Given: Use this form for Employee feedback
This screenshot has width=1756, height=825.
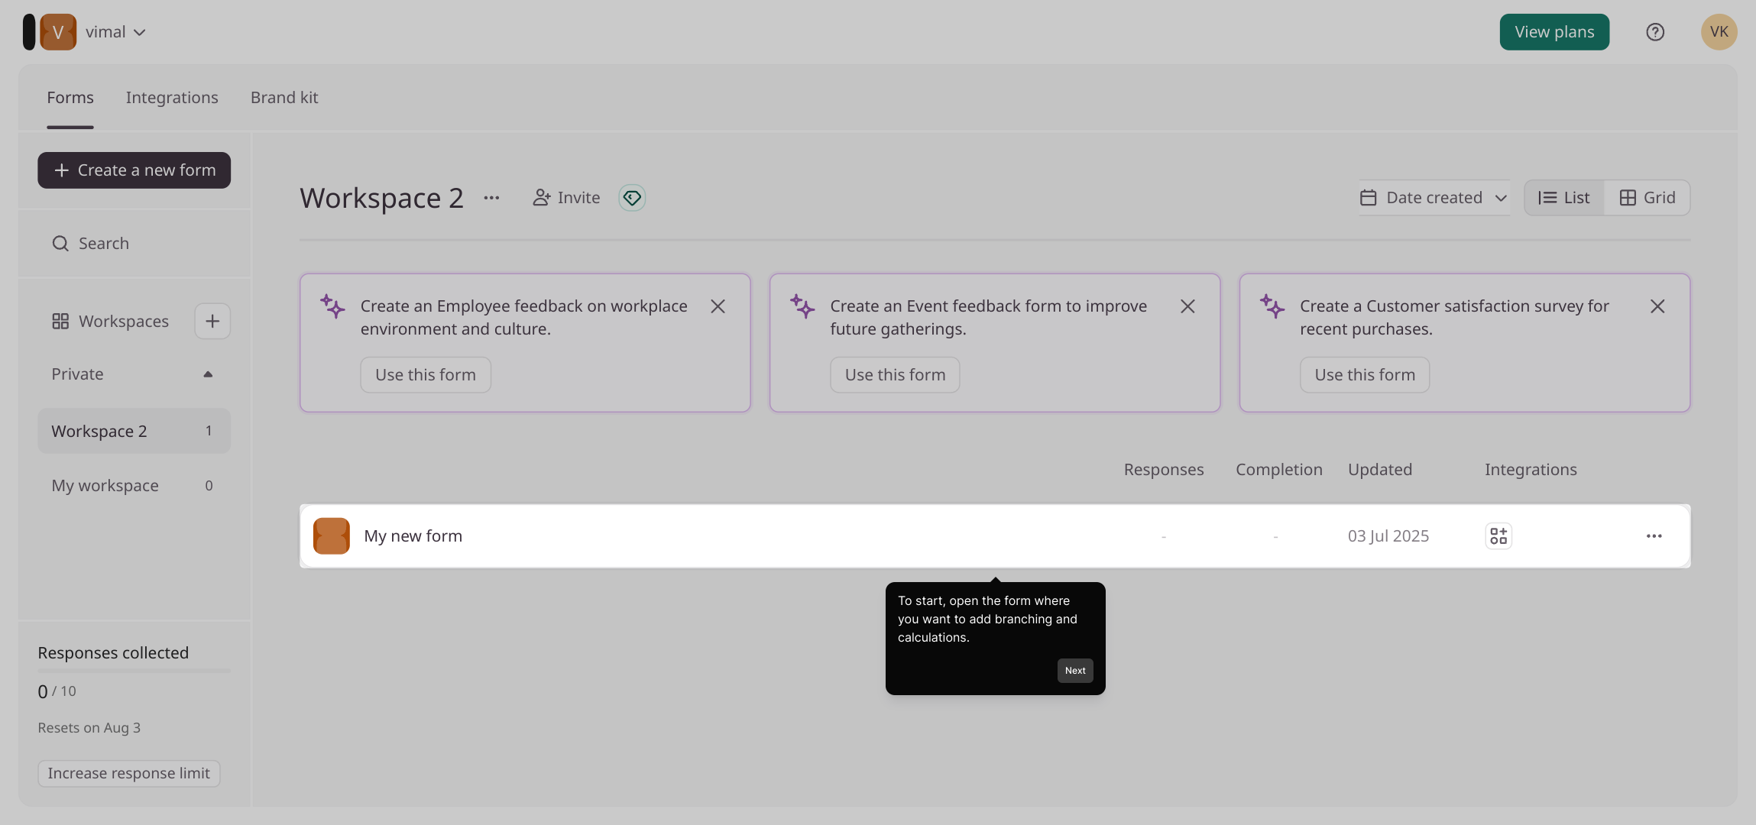Looking at the screenshot, I should click(426, 375).
